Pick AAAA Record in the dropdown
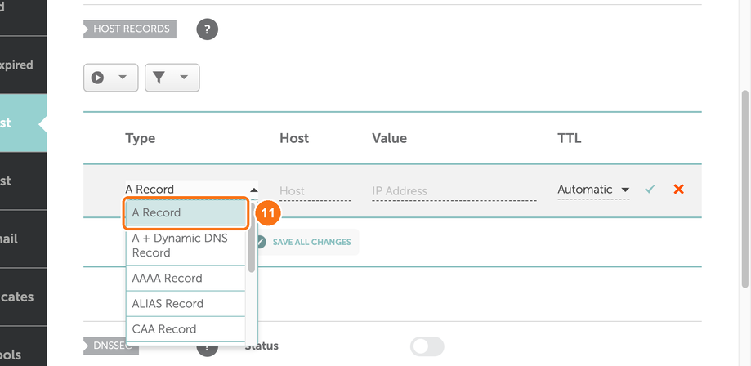Screen dimensions: 751x366 (186, 279)
